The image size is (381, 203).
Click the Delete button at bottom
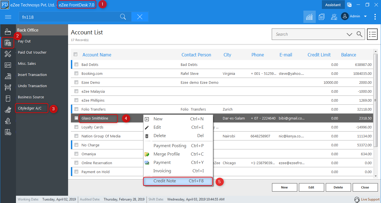click(338, 187)
